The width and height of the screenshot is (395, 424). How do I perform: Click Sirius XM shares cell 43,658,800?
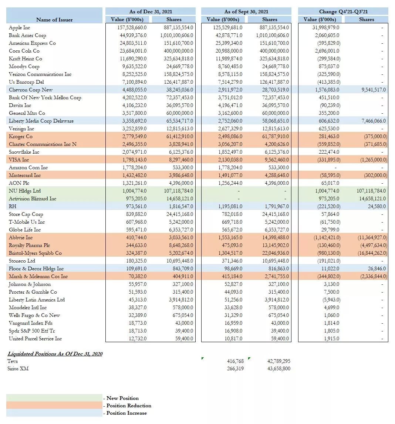click(279, 368)
